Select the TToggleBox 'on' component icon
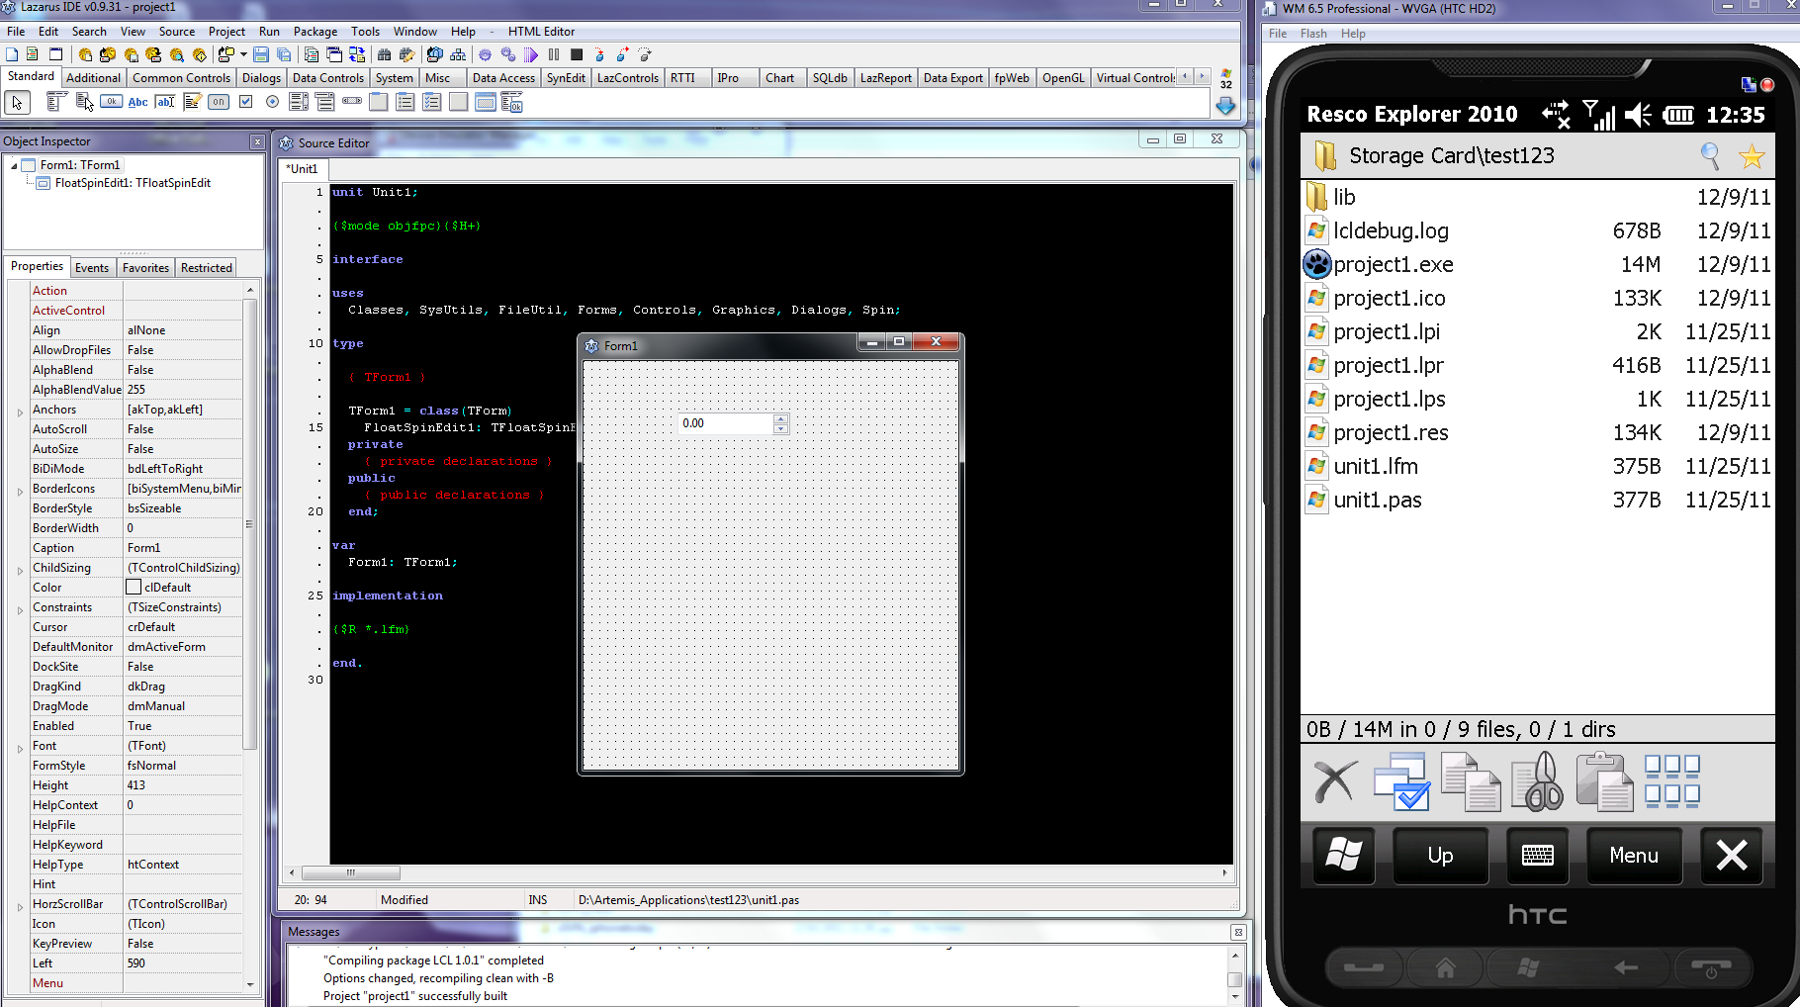The height and width of the screenshot is (1007, 1800). (x=219, y=101)
